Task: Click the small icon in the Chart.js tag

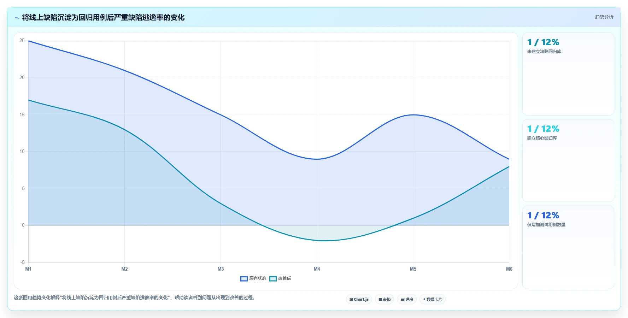Action: click(351, 299)
